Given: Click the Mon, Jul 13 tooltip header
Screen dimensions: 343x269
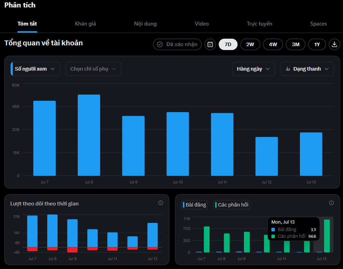Looking at the screenshot, I should (x=283, y=222).
